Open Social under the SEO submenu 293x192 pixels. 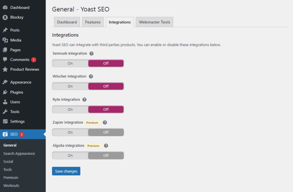[8, 161]
